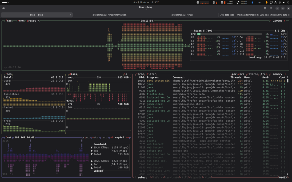Click the orange microphone tray icon
292x182 pixels.
tap(267, 2)
